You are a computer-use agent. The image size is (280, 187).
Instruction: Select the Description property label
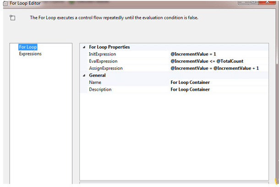click(100, 89)
